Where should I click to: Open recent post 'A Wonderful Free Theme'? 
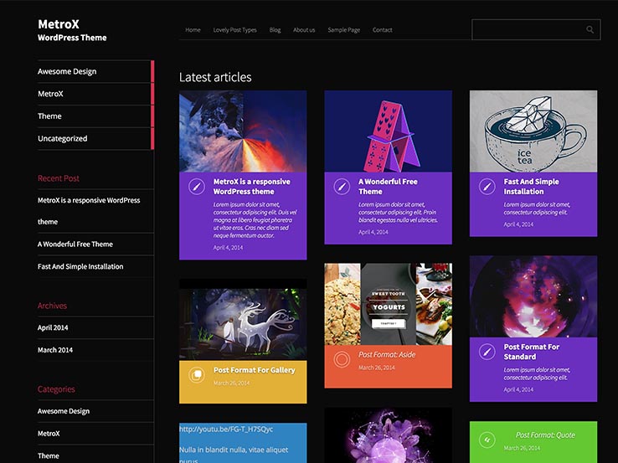click(x=75, y=244)
